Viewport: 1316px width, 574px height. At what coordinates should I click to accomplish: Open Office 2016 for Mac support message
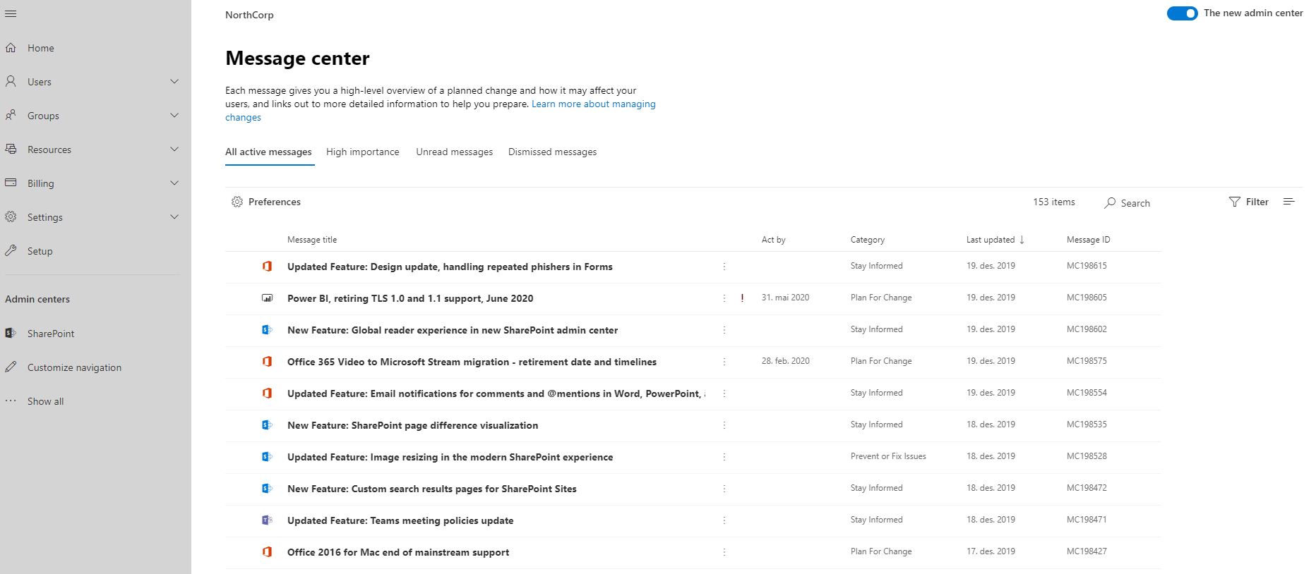tap(397, 552)
